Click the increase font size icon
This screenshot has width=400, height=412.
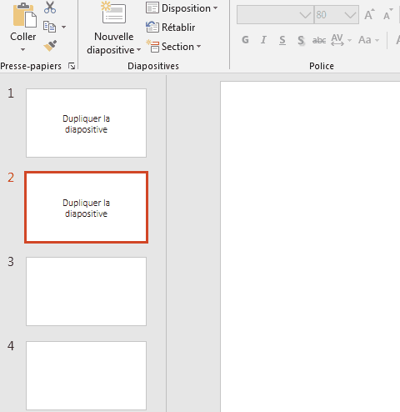point(369,15)
